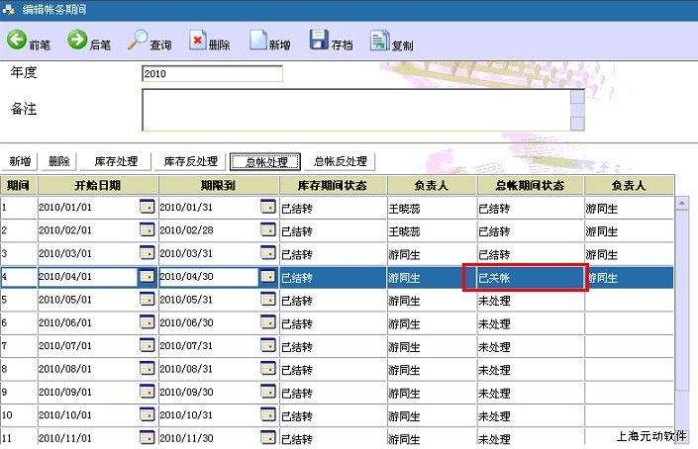Click the 新增 blank page toolbar icon
The image size is (698, 449).
(x=256, y=41)
